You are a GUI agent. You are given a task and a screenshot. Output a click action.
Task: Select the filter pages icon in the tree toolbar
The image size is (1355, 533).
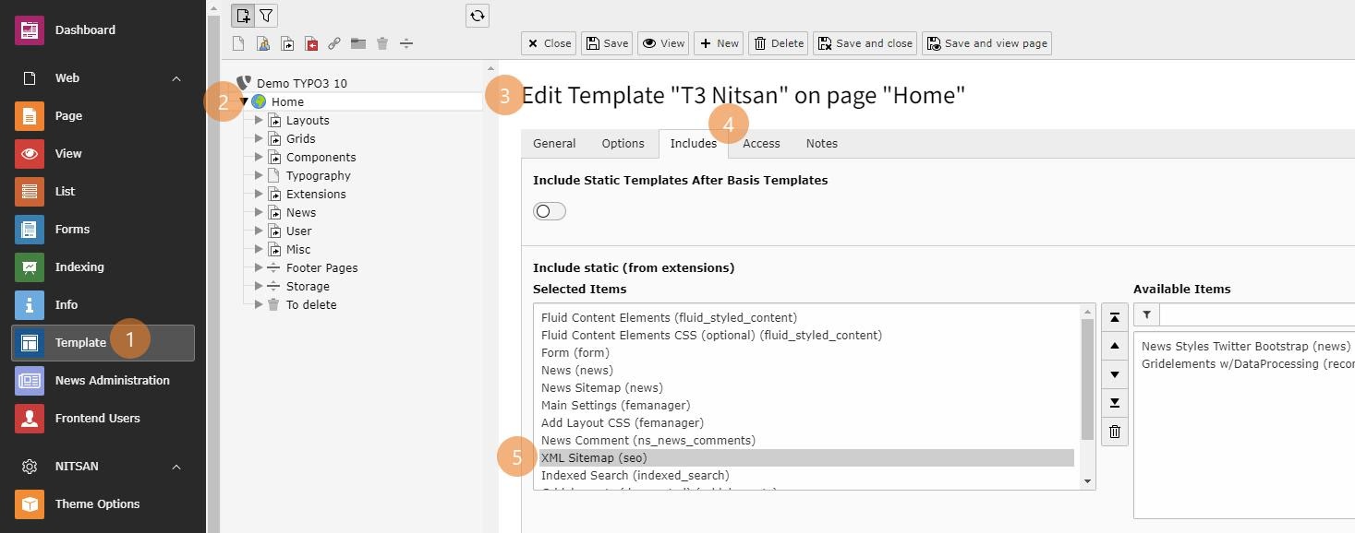tap(267, 15)
